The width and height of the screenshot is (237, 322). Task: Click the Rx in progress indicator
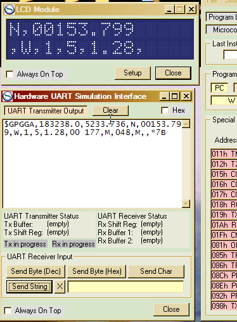tap(74, 244)
